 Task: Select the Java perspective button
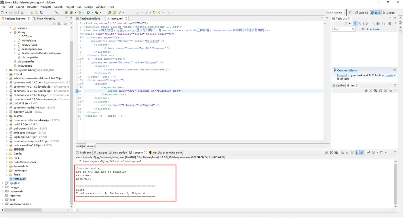pyautogui.click(x=375, y=13)
